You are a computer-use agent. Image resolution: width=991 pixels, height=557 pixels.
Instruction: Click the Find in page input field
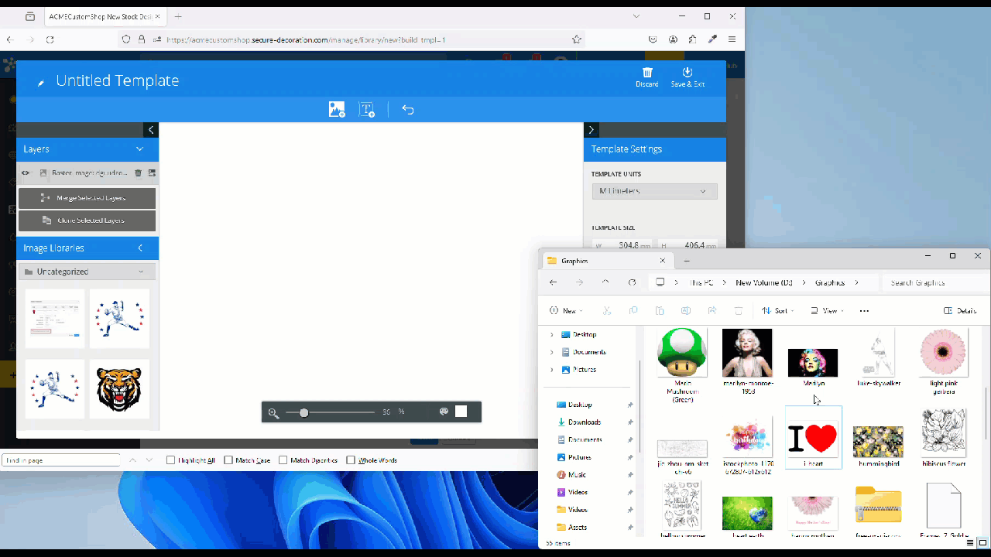coord(61,460)
